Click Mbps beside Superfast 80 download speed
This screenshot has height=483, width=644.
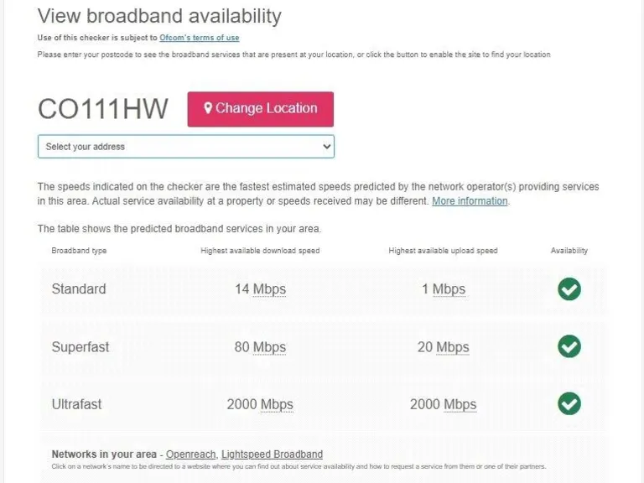click(x=269, y=347)
